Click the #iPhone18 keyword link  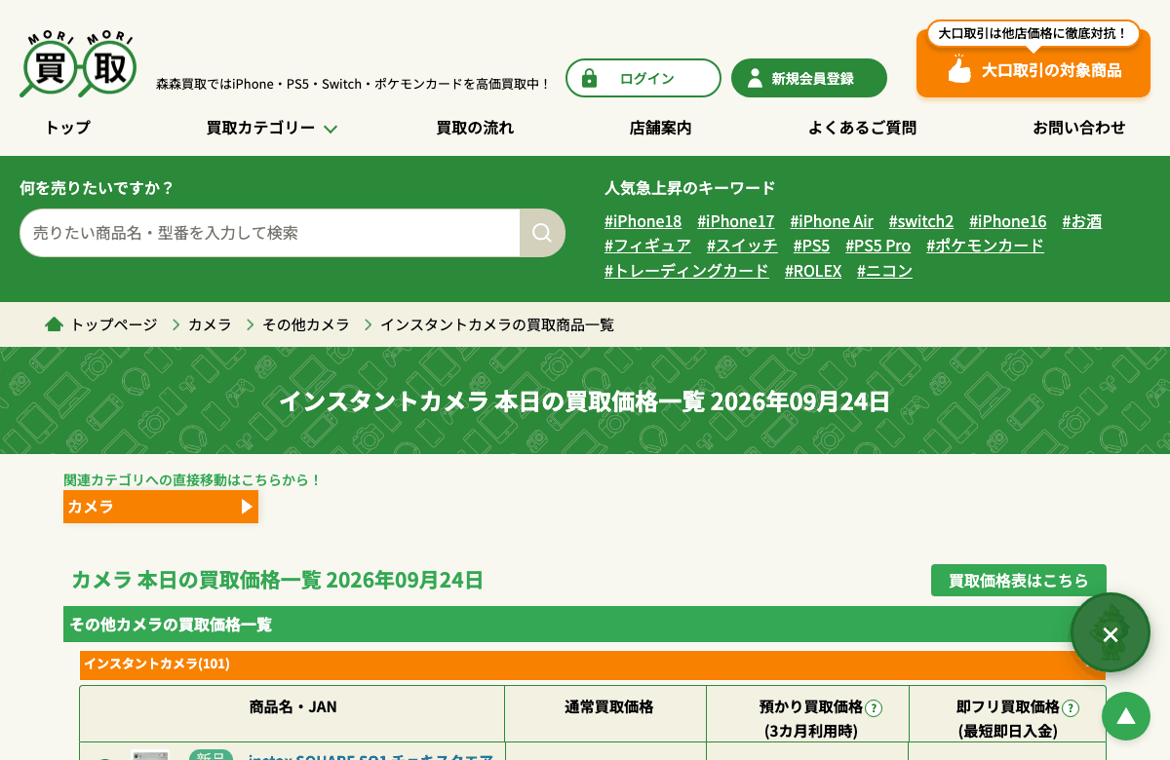click(643, 221)
